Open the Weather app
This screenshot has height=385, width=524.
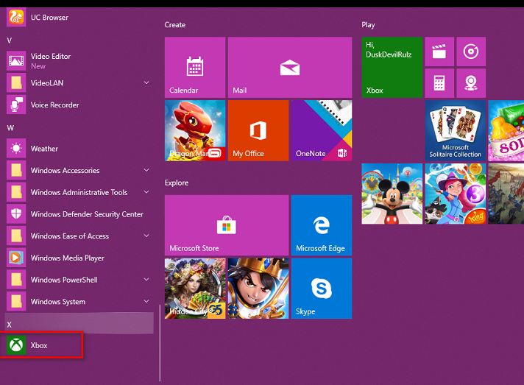click(79, 149)
